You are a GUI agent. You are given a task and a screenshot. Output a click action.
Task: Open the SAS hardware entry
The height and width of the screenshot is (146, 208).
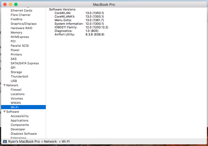(x=14, y=59)
